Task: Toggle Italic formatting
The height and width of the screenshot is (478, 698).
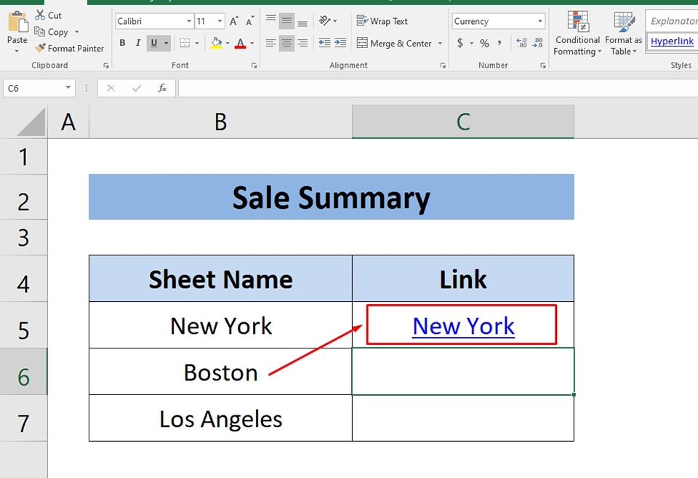Action: point(139,43)
